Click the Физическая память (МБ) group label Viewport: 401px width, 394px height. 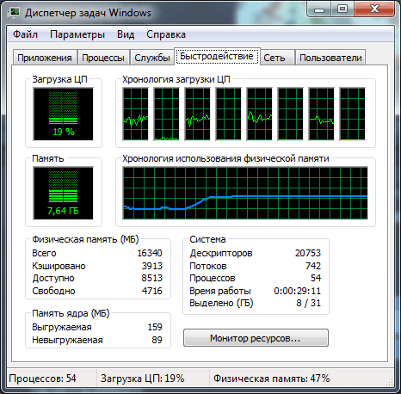pyautogui.click(x=85, y=239)
